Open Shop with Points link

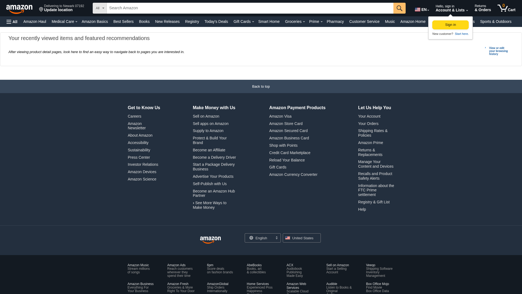coord(283,145)
